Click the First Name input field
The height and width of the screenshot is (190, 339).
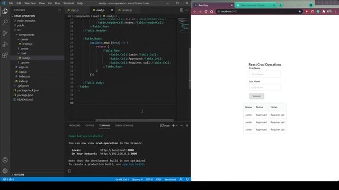click(x=265, y=74)
